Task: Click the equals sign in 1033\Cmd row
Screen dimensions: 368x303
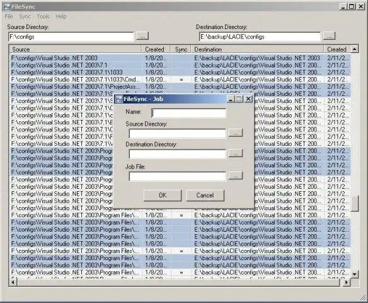Action: point(181,80)
